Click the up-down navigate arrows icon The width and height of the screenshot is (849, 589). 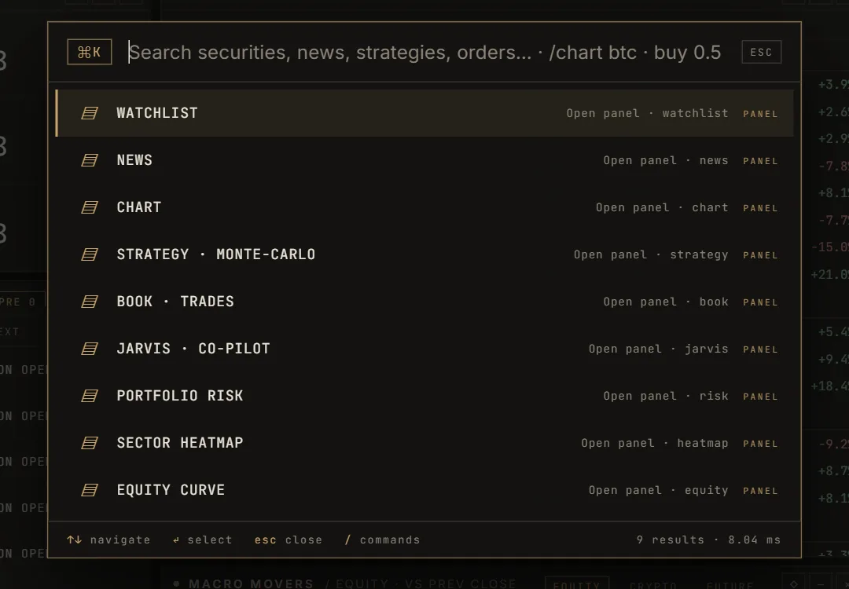coord(74,540)
